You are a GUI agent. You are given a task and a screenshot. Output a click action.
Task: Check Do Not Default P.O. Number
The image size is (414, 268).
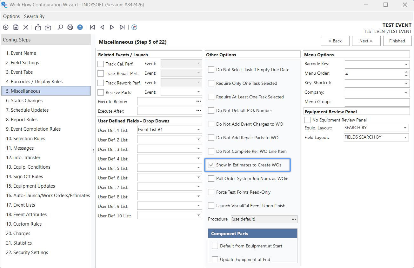[211, 110]
